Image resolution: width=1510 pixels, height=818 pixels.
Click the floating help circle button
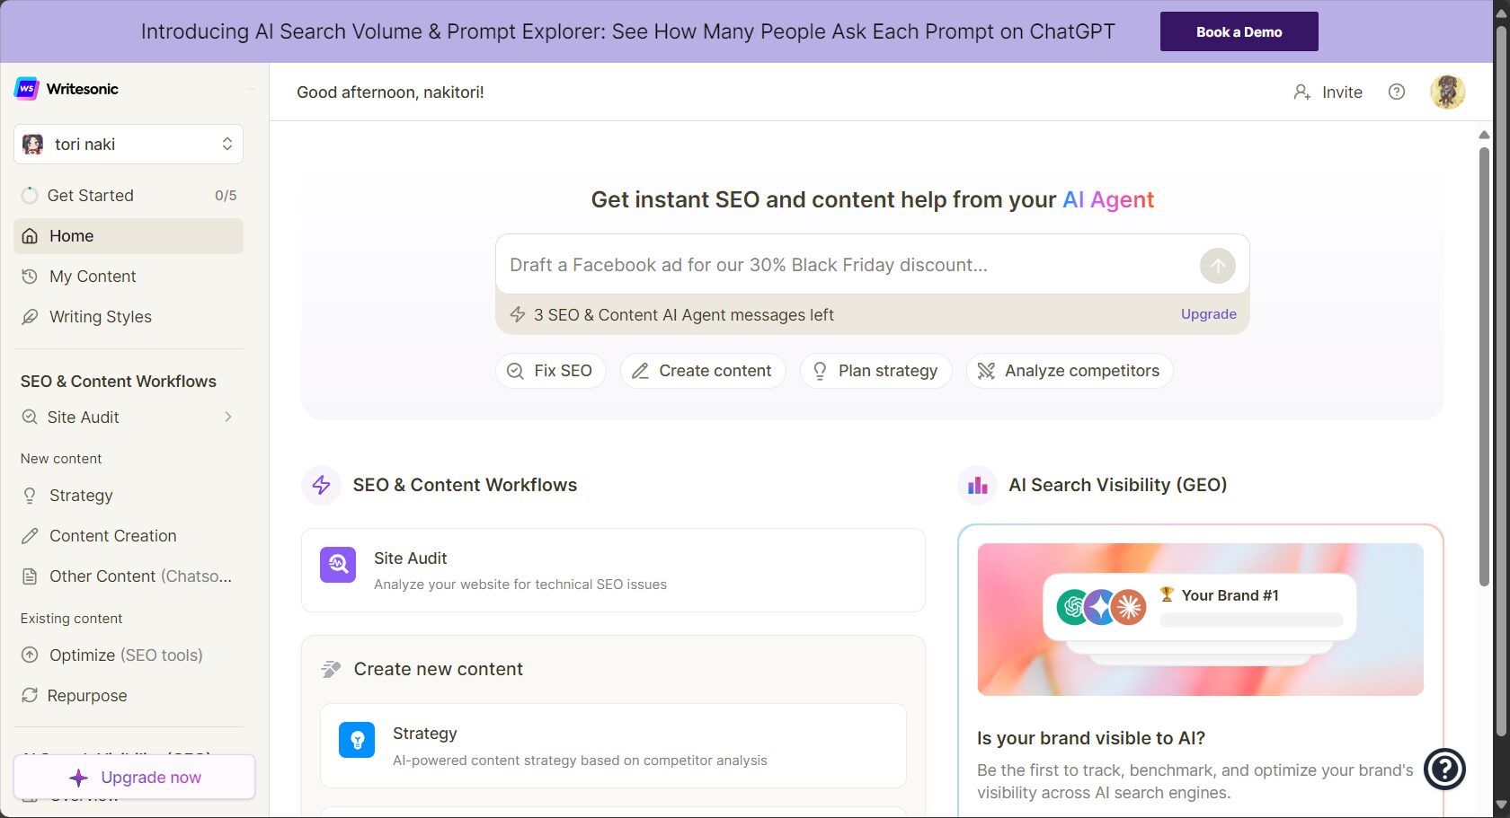tap(1445, 769)
